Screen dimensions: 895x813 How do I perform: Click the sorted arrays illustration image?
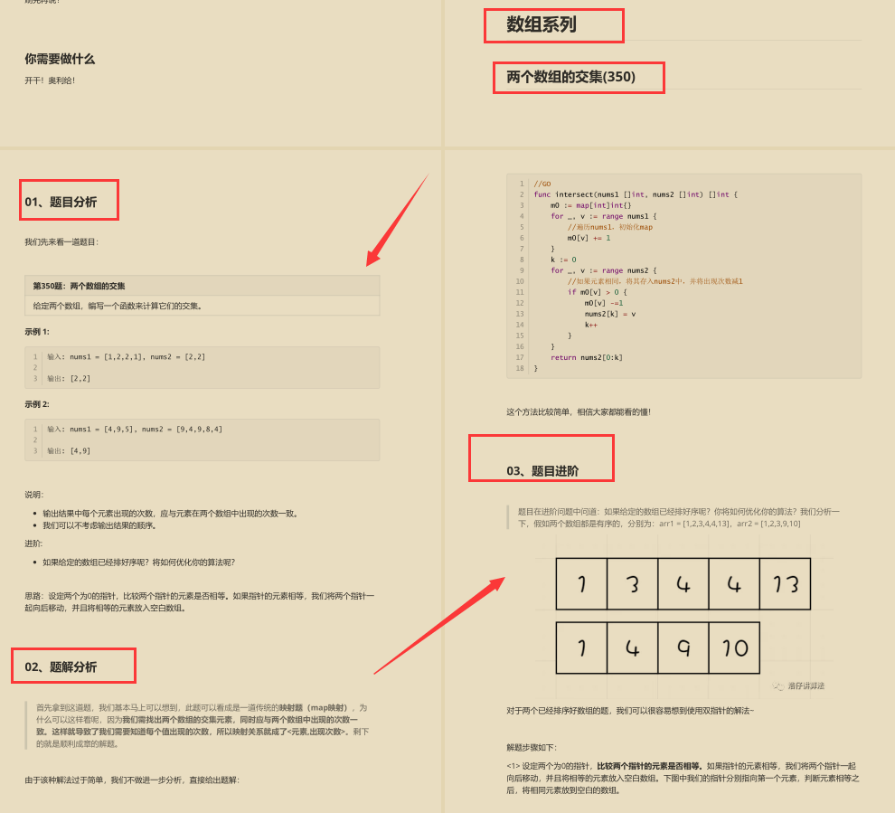pyautogui.click(x=683, y=615)
